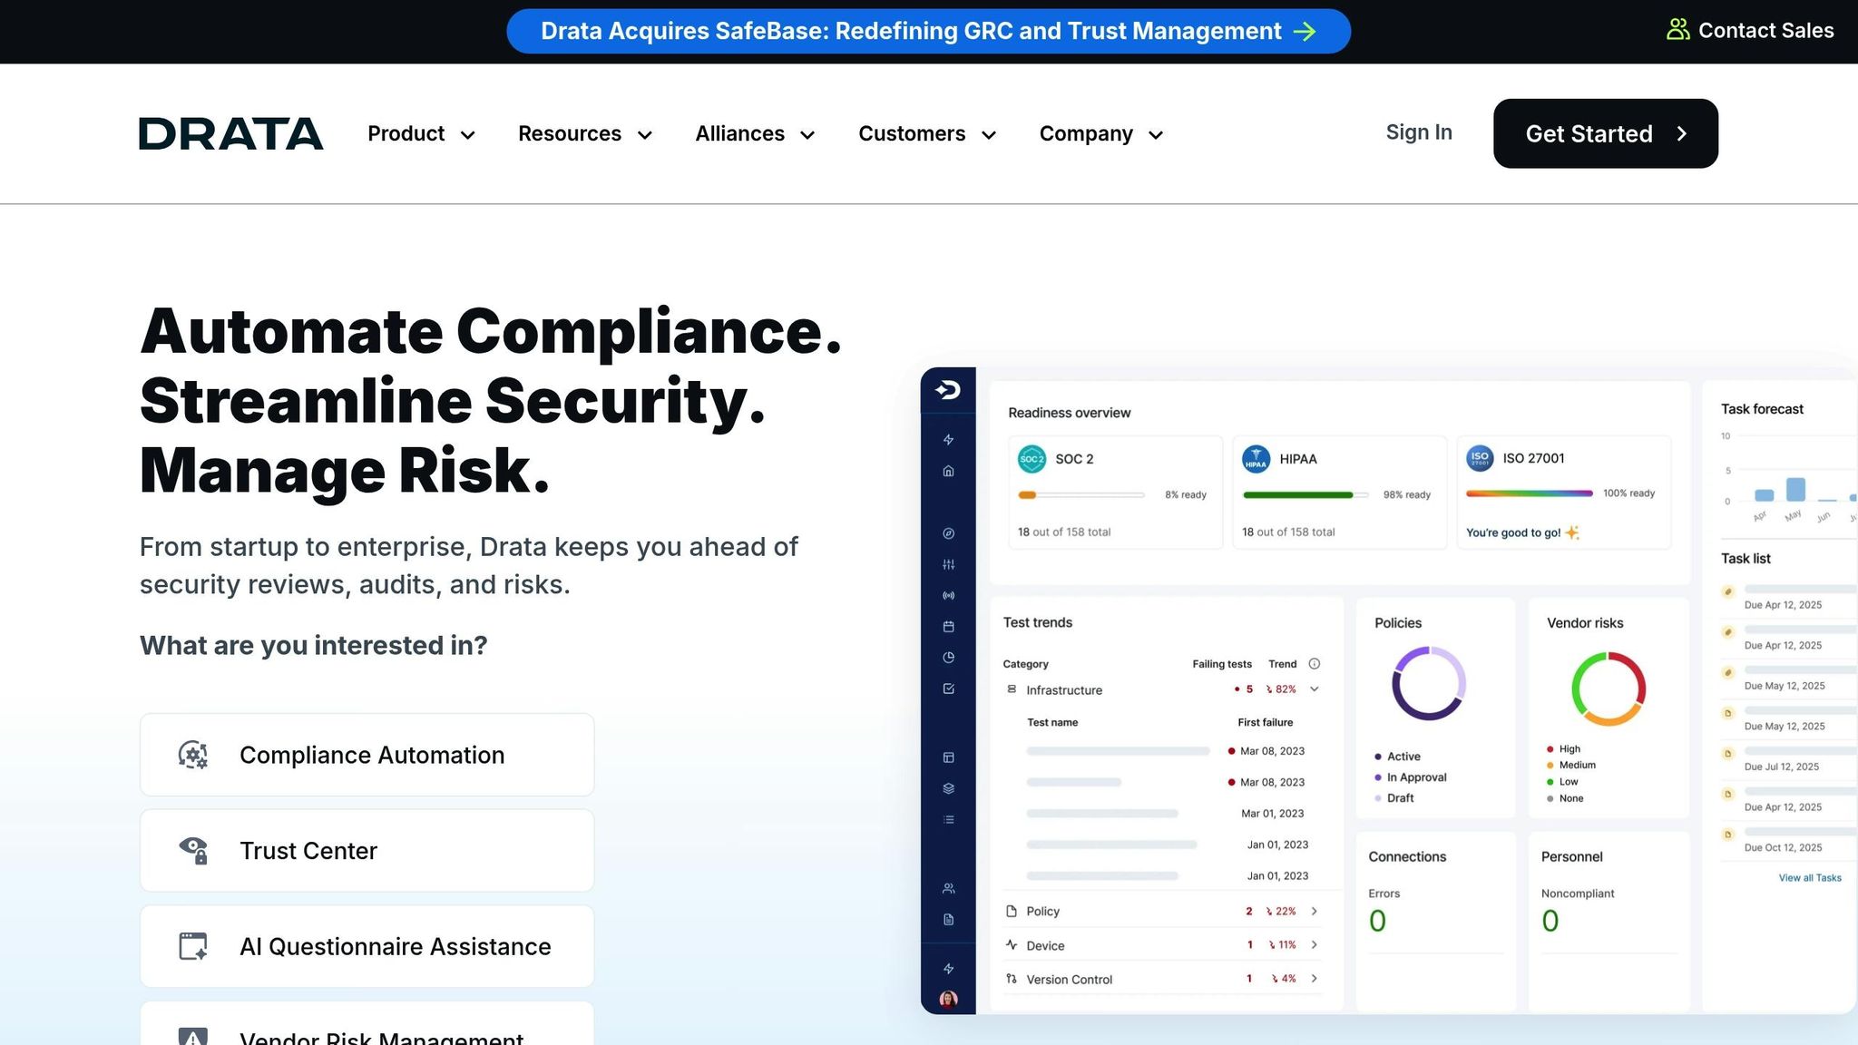Expand the Resources menu chevron
The height and width of the screenshot is (1045, 1858).
(645, 135)
